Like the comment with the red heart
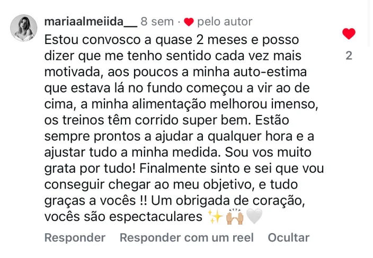The image size is (373, 258). coord(349,34)
